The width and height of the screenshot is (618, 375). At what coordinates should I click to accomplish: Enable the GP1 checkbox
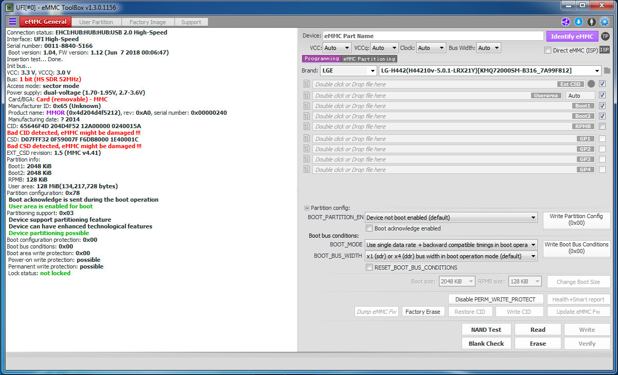602,138
